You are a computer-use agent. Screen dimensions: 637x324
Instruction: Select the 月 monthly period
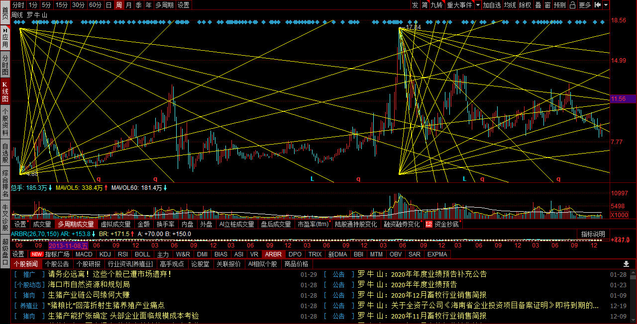(129, 5)
